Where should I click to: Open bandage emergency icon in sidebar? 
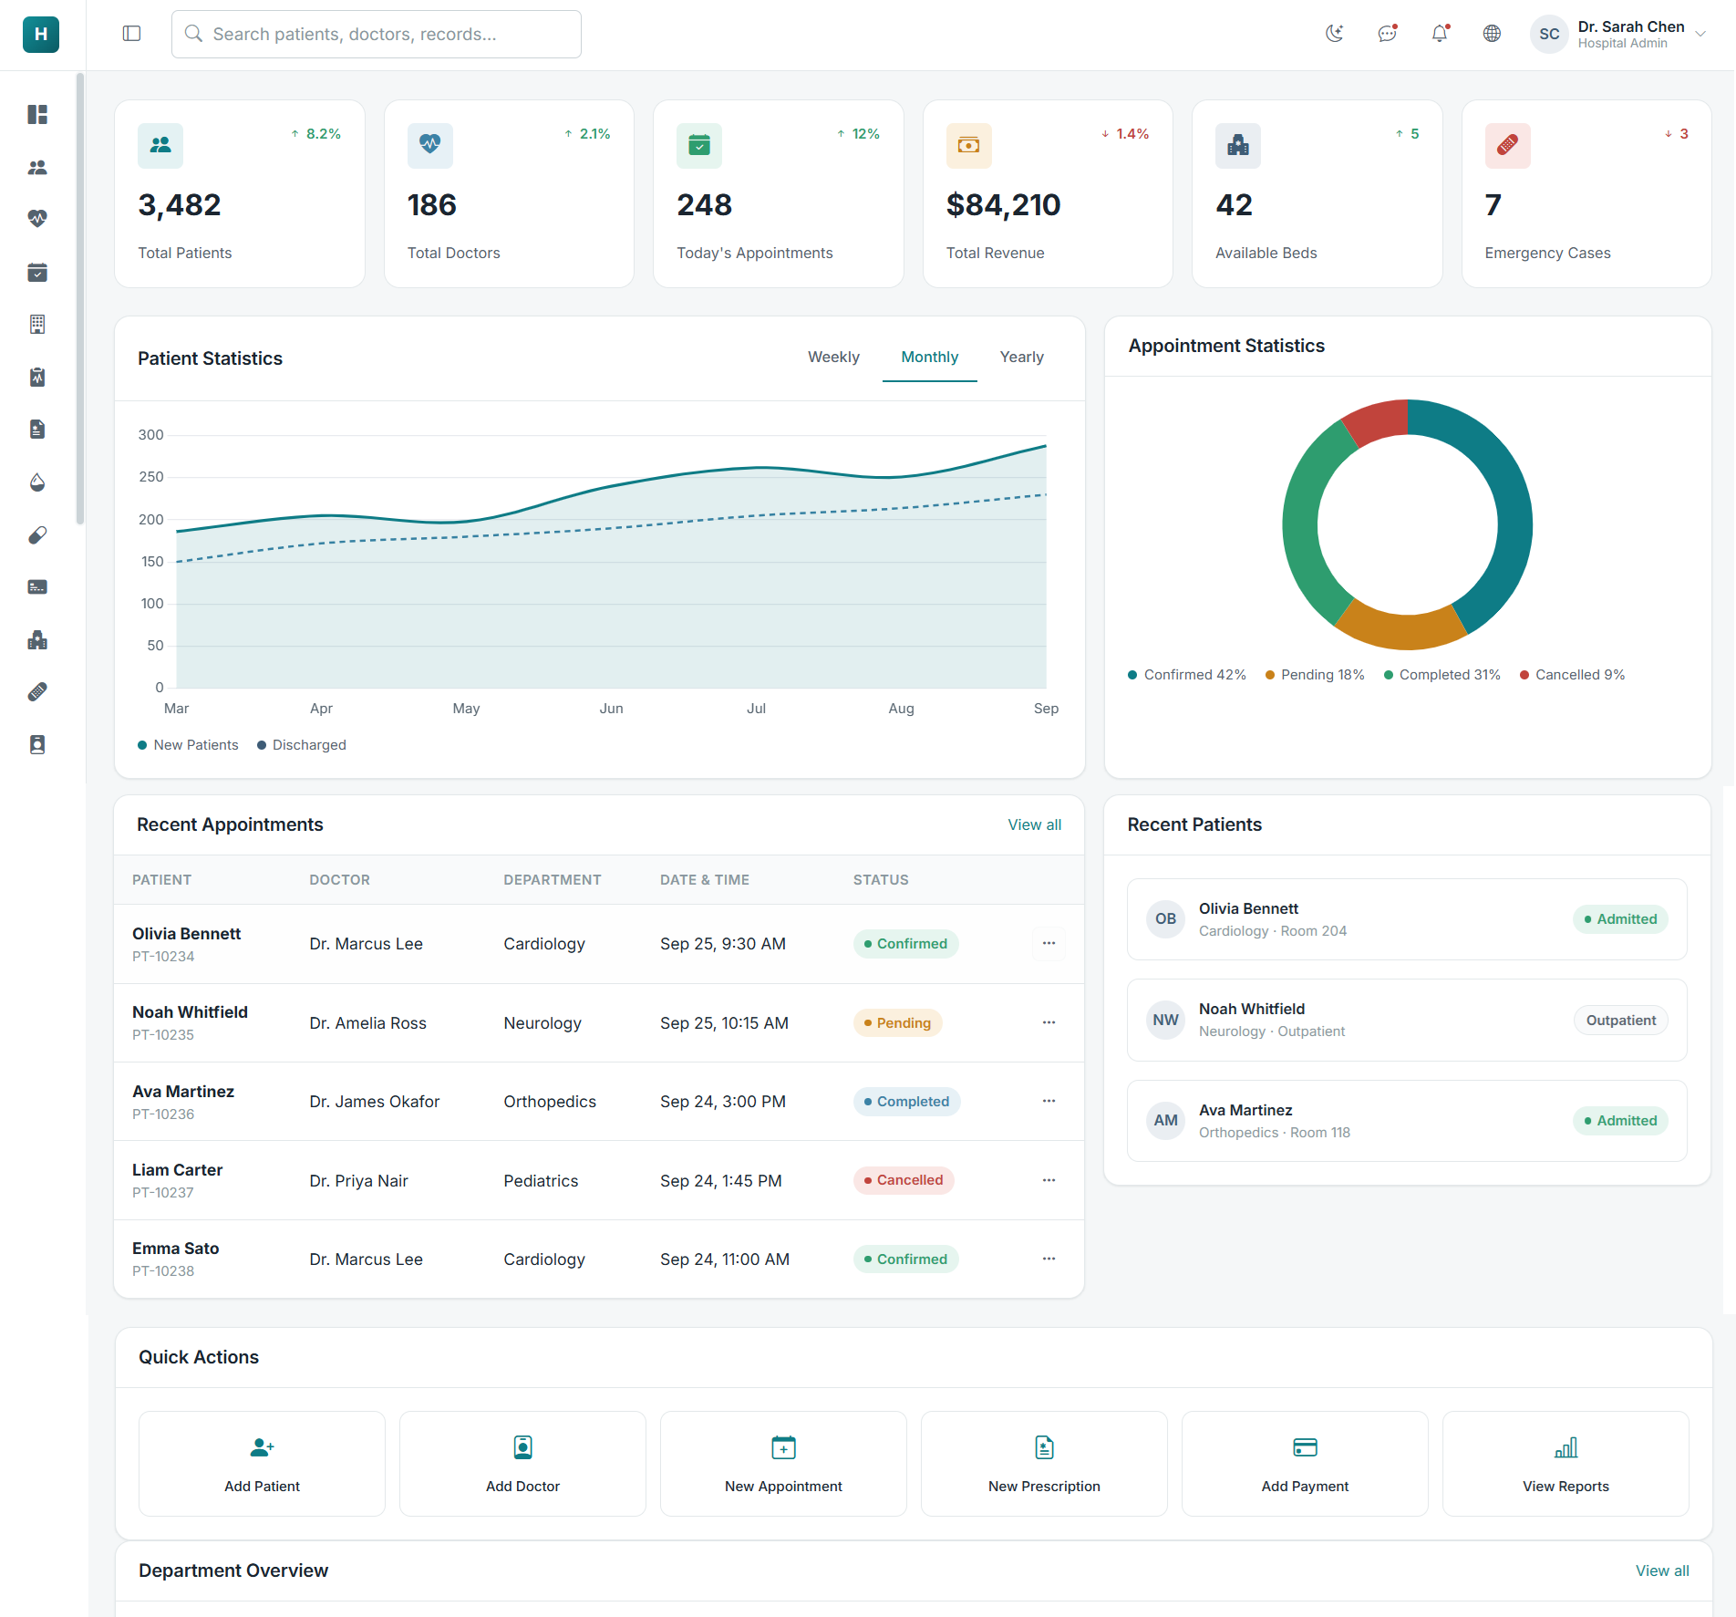(x=37, y=691)
